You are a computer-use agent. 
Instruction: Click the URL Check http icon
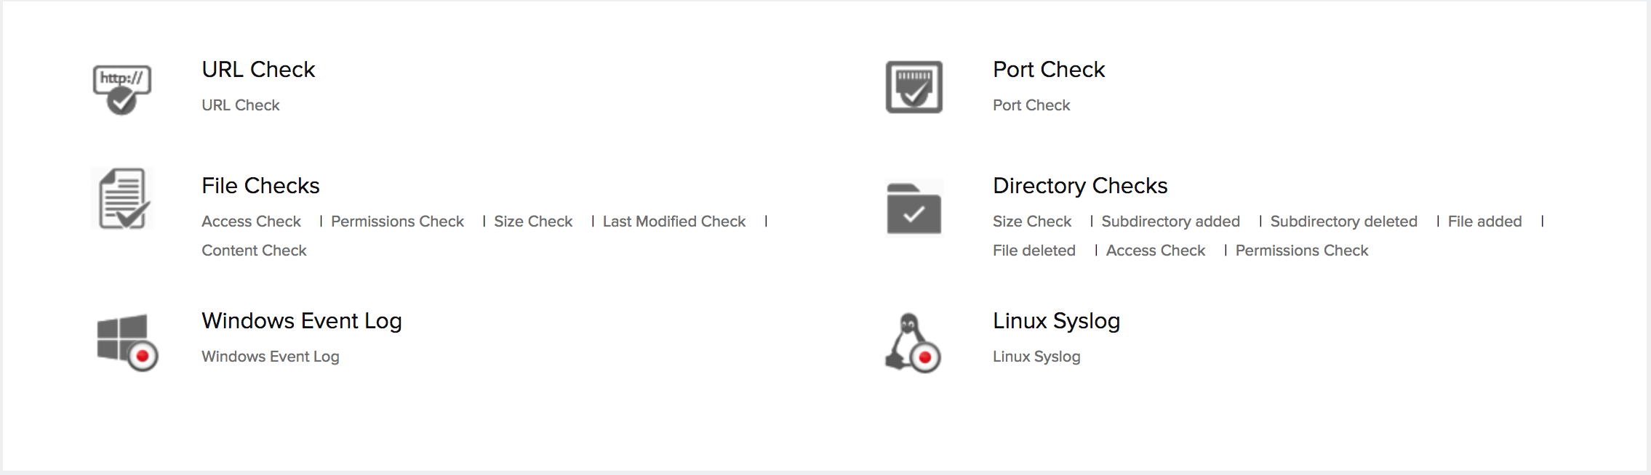click(x=122, y=89)
